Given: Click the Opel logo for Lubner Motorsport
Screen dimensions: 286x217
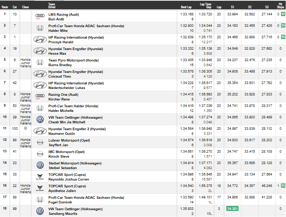Looking at the screenshot, I should click(x=40, y=143).
